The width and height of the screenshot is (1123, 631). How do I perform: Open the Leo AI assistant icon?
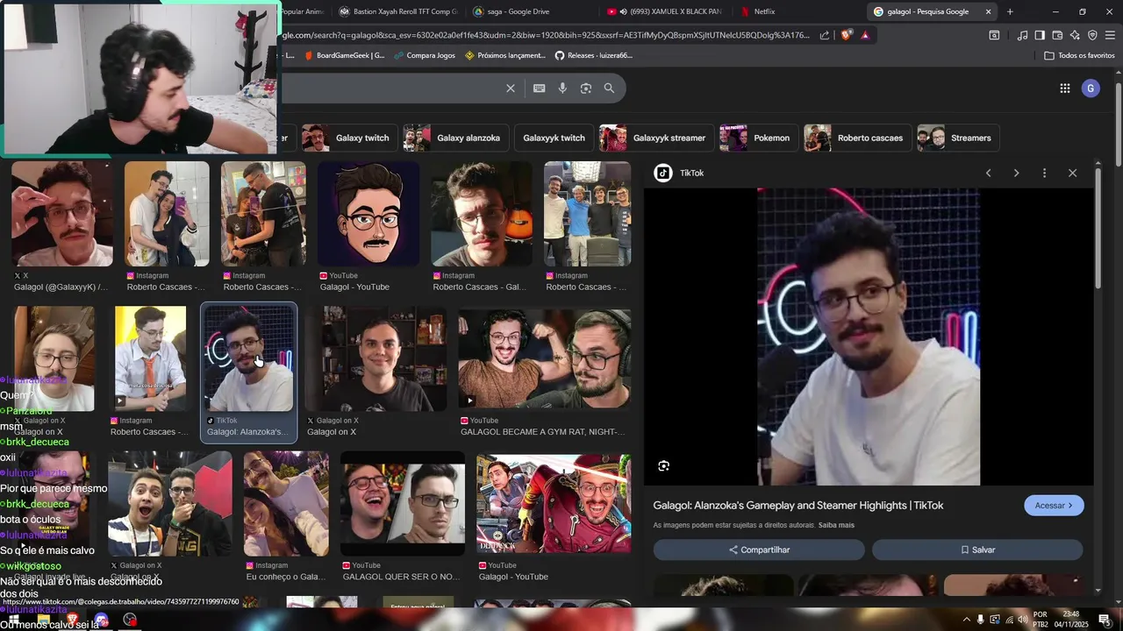(1075, 35)
